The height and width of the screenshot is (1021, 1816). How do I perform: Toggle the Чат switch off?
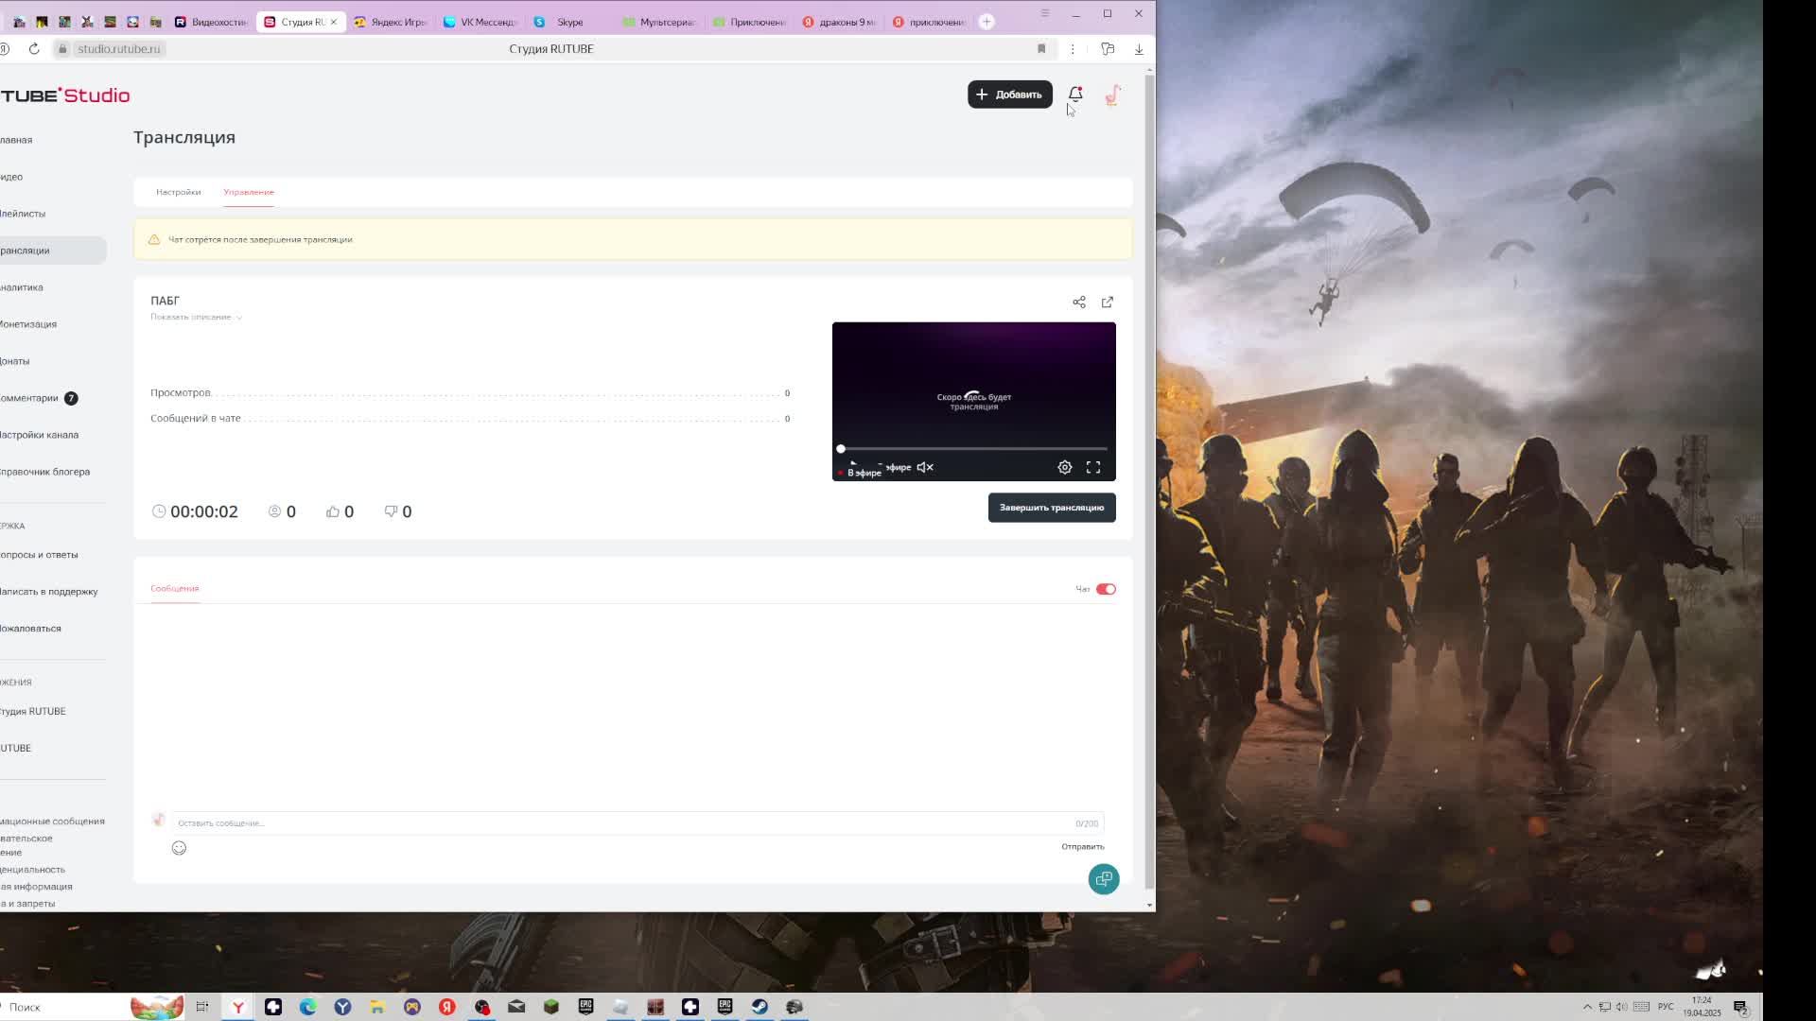(1106, 589)
